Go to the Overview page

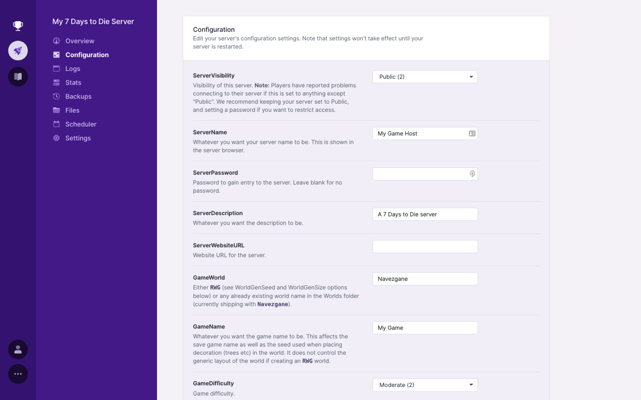(80, 41)
